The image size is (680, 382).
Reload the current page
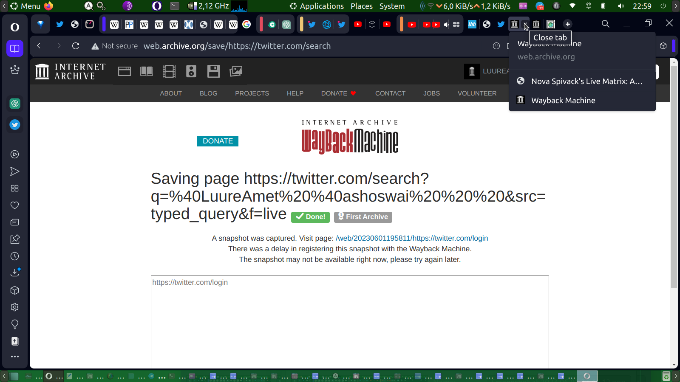76,46
